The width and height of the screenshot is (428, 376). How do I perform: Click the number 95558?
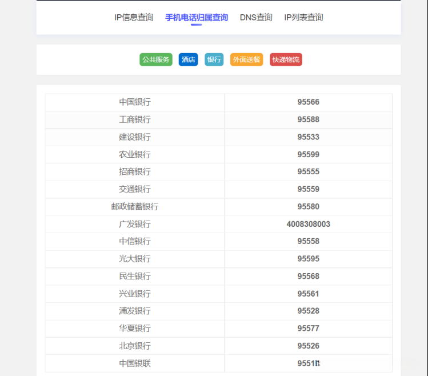(308, 241)
